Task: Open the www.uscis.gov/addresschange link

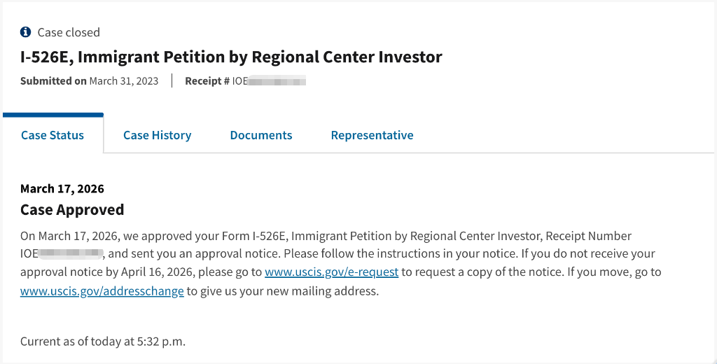Action: (x=102, y=291)
